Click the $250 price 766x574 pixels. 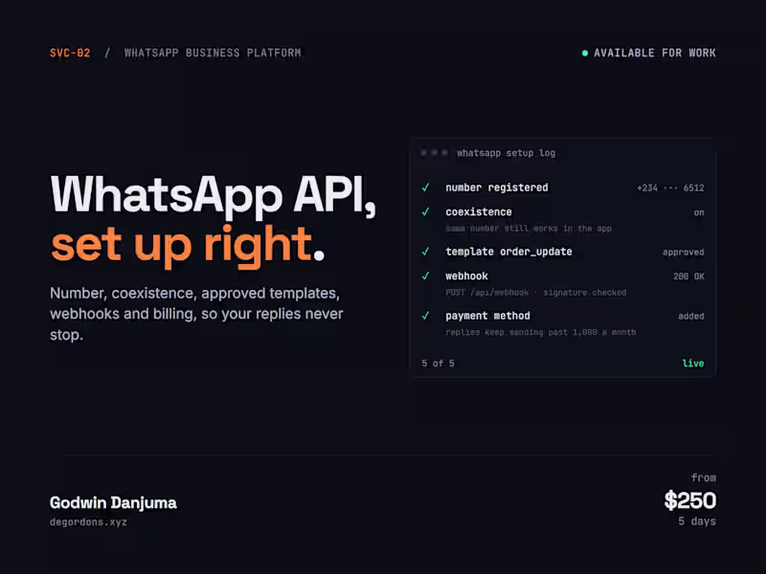(x=690, y=500)
